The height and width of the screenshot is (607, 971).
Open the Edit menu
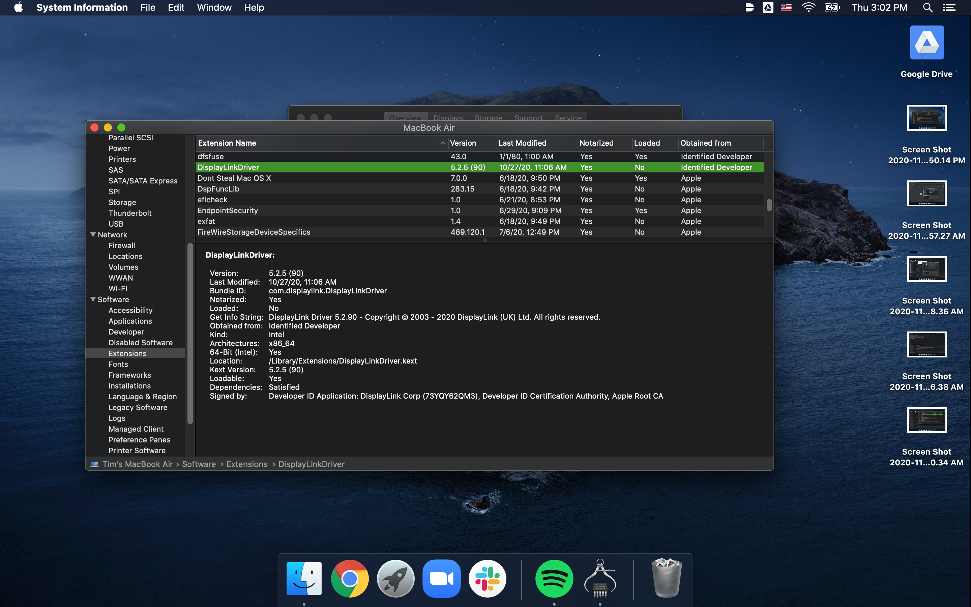click(x=176, y=7)
